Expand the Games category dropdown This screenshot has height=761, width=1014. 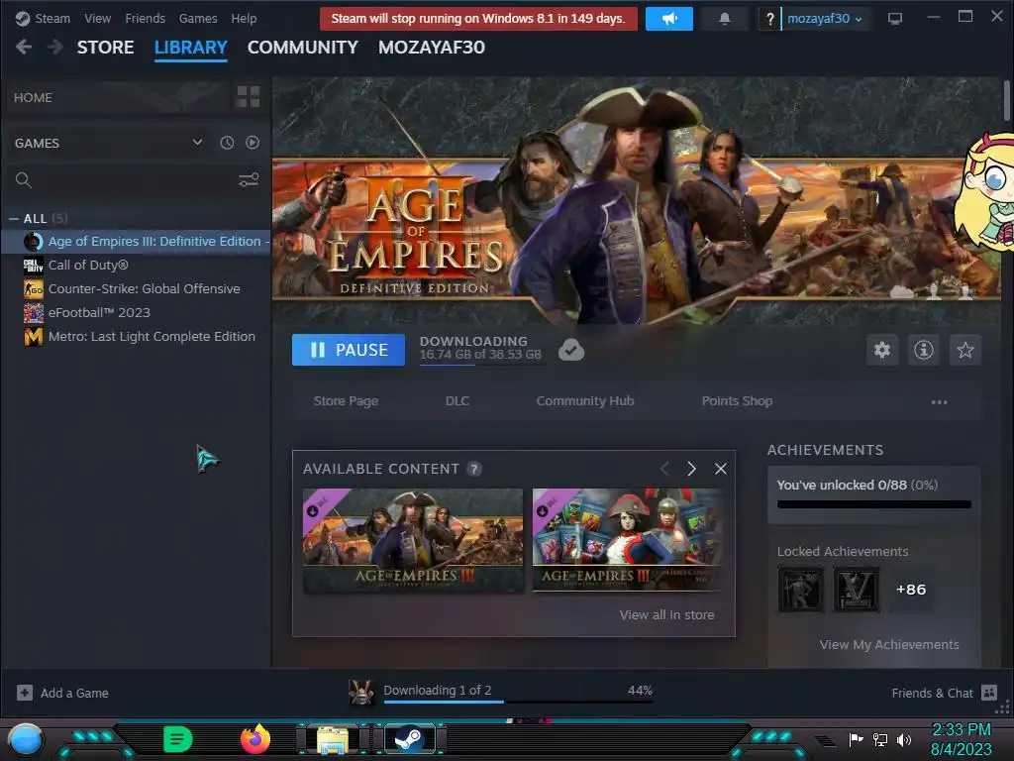click(197, 143)
